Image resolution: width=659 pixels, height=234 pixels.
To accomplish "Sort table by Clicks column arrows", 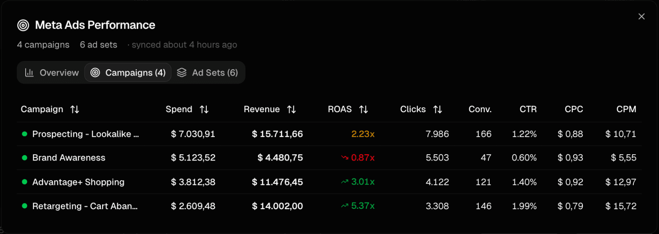I will [x=438, y=110].
